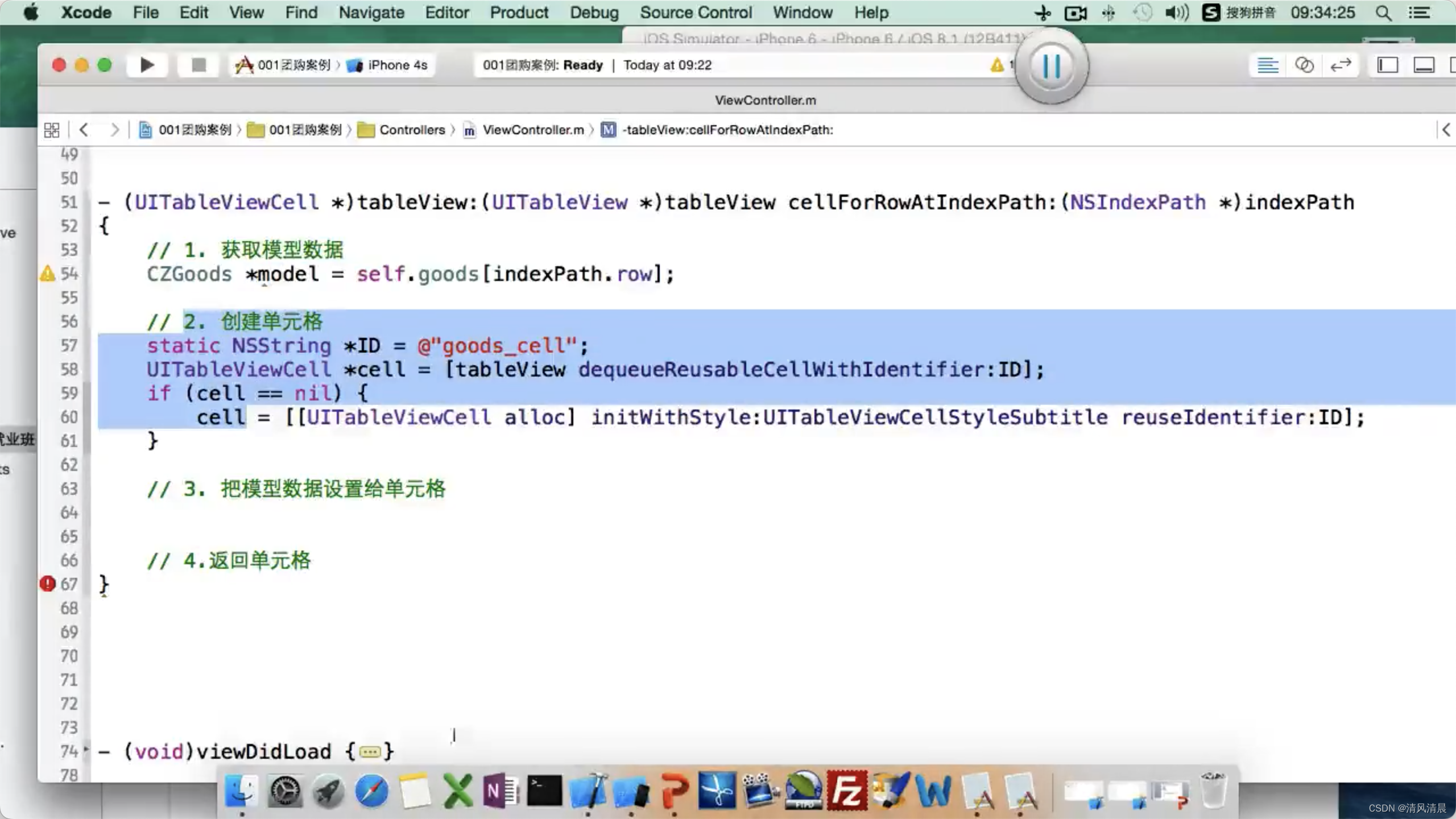Click the yellow warning marker on line 54

pos(47,274)
